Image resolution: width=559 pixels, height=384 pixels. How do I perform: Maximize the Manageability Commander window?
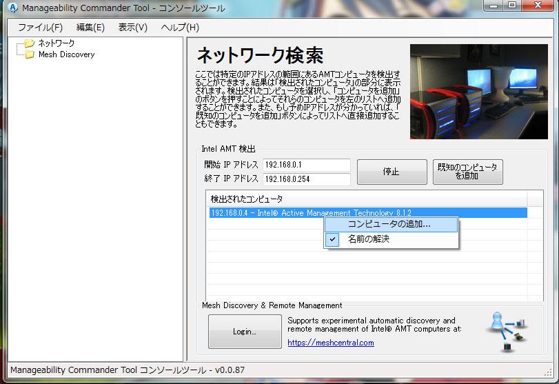[512, 6]
